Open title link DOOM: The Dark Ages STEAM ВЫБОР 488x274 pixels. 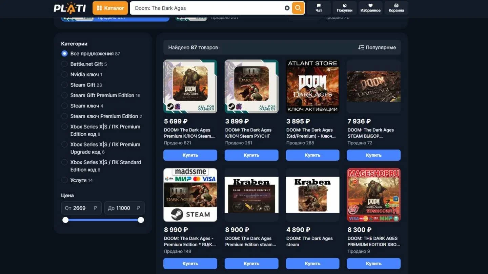371,133
